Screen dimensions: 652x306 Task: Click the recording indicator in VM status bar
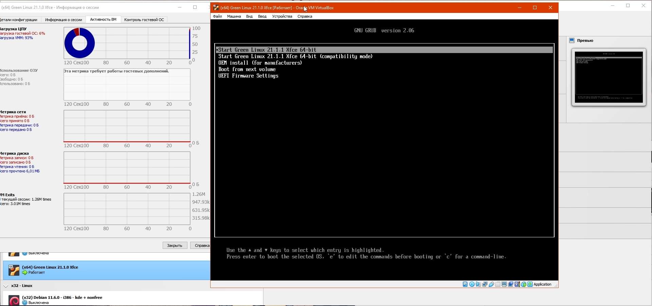(x=511, y=284)
